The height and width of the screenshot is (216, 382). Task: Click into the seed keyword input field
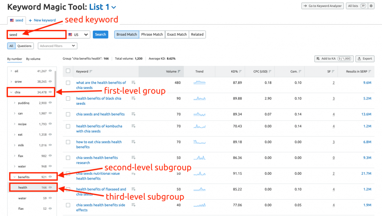pyautogui.click(x=37, y=35)
